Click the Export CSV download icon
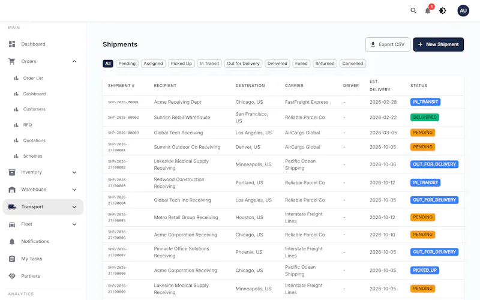Image resolution: width=480 pixels, height=300 pixels. click(373, 44)
